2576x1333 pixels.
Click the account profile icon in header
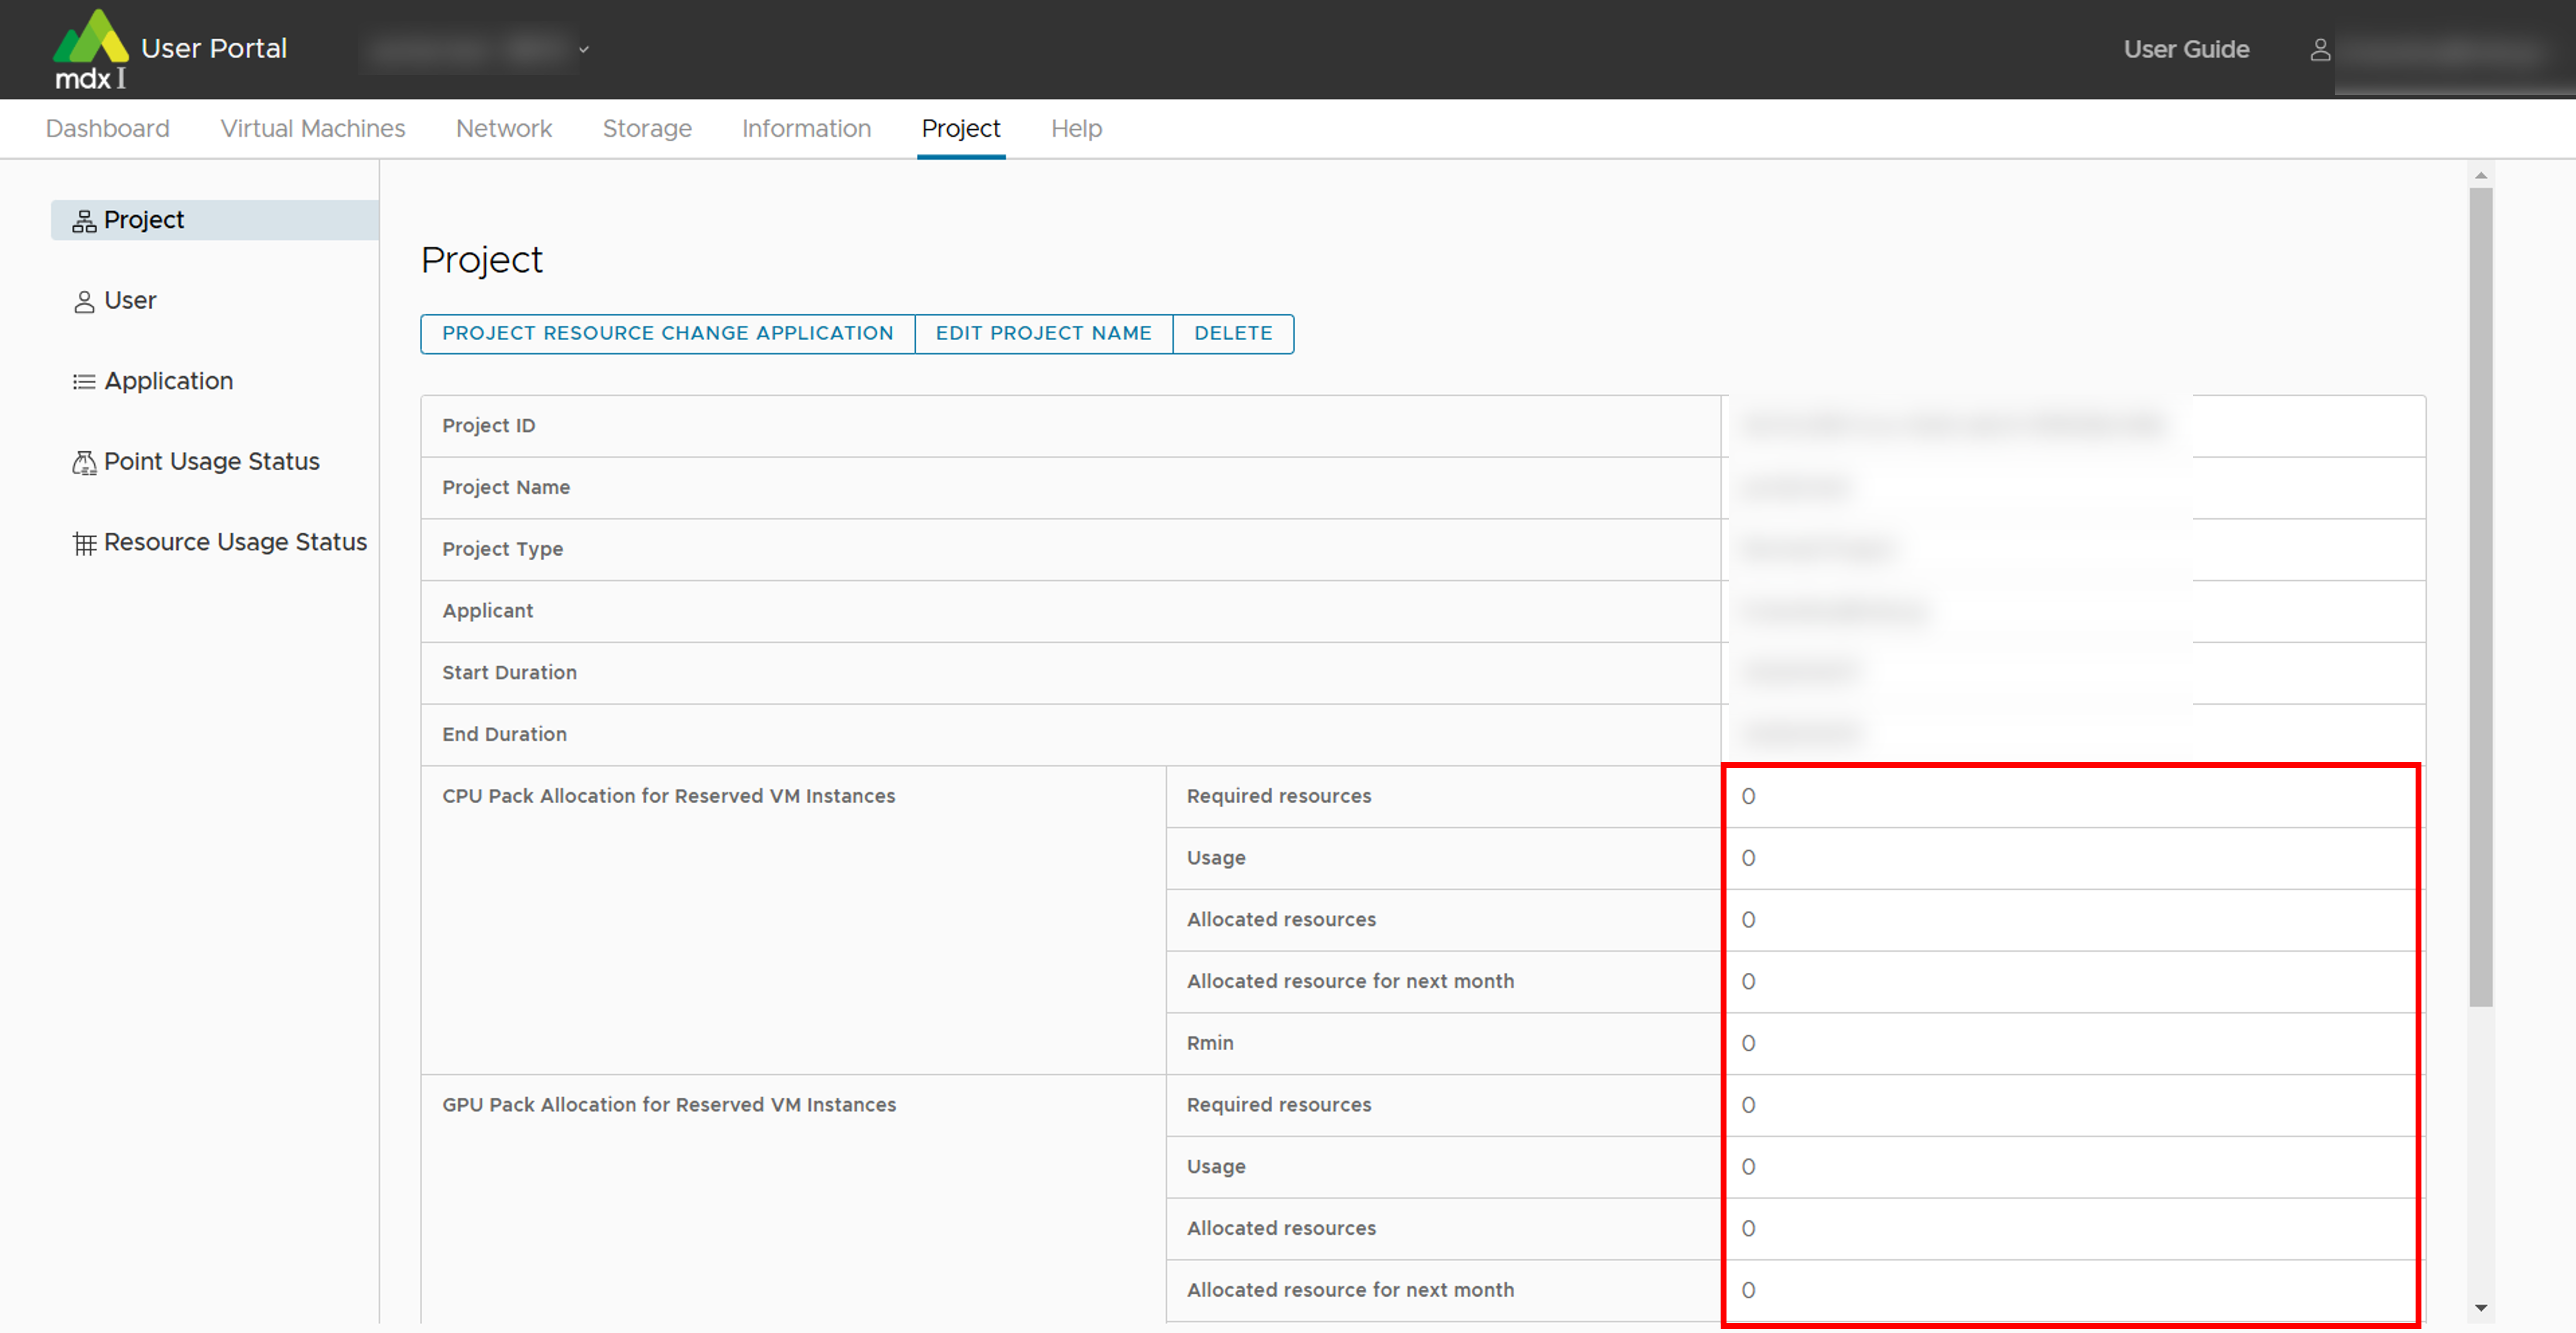2320,49
